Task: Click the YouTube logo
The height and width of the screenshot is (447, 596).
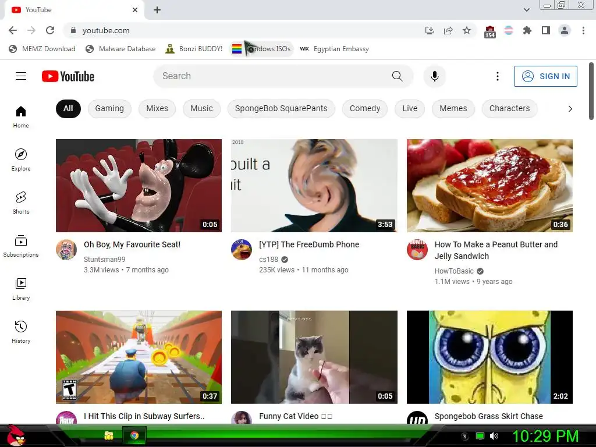Action: tap(68, 76)
